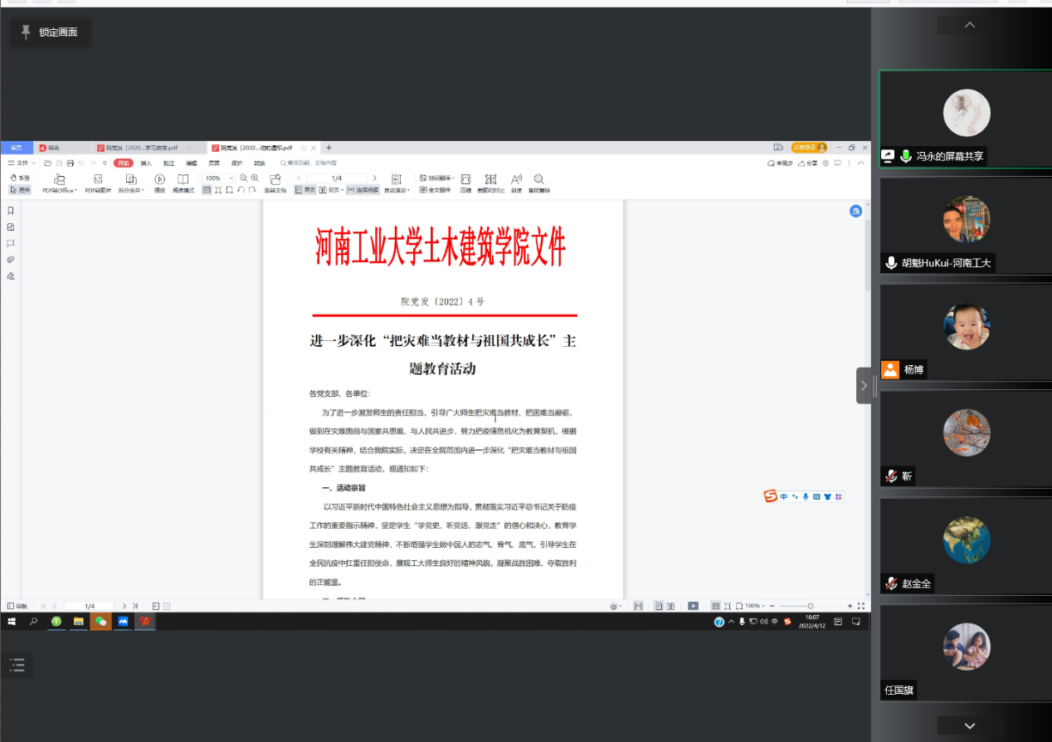
Task: Click the 未同步 sync status button
Action: tap(780, 164)
